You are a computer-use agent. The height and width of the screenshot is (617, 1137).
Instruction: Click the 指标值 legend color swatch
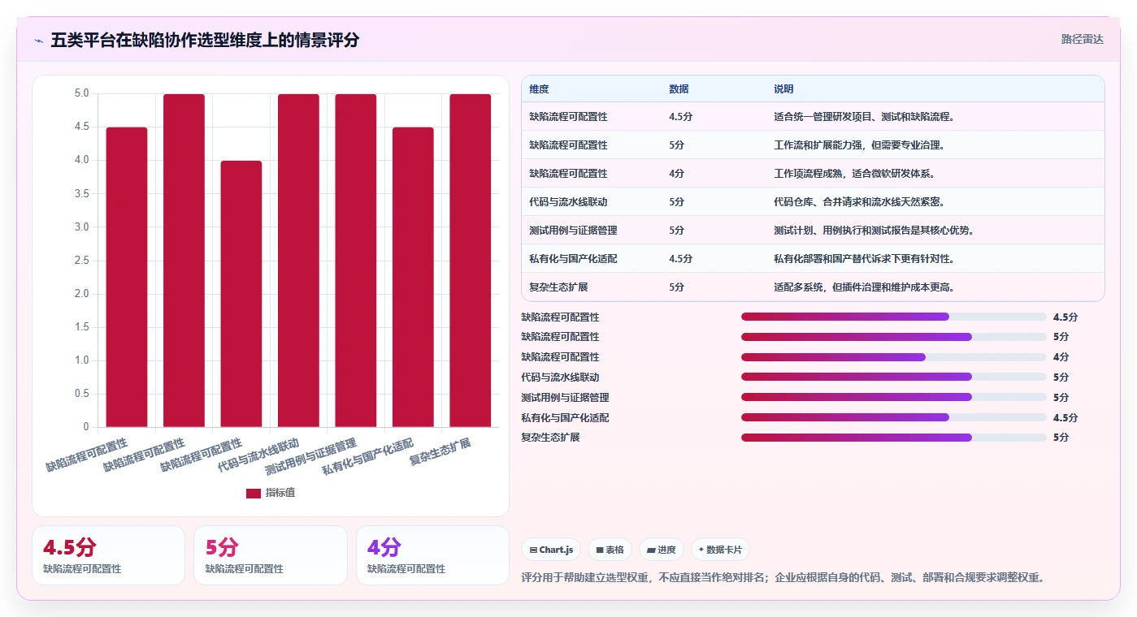(x=254, y=493)
